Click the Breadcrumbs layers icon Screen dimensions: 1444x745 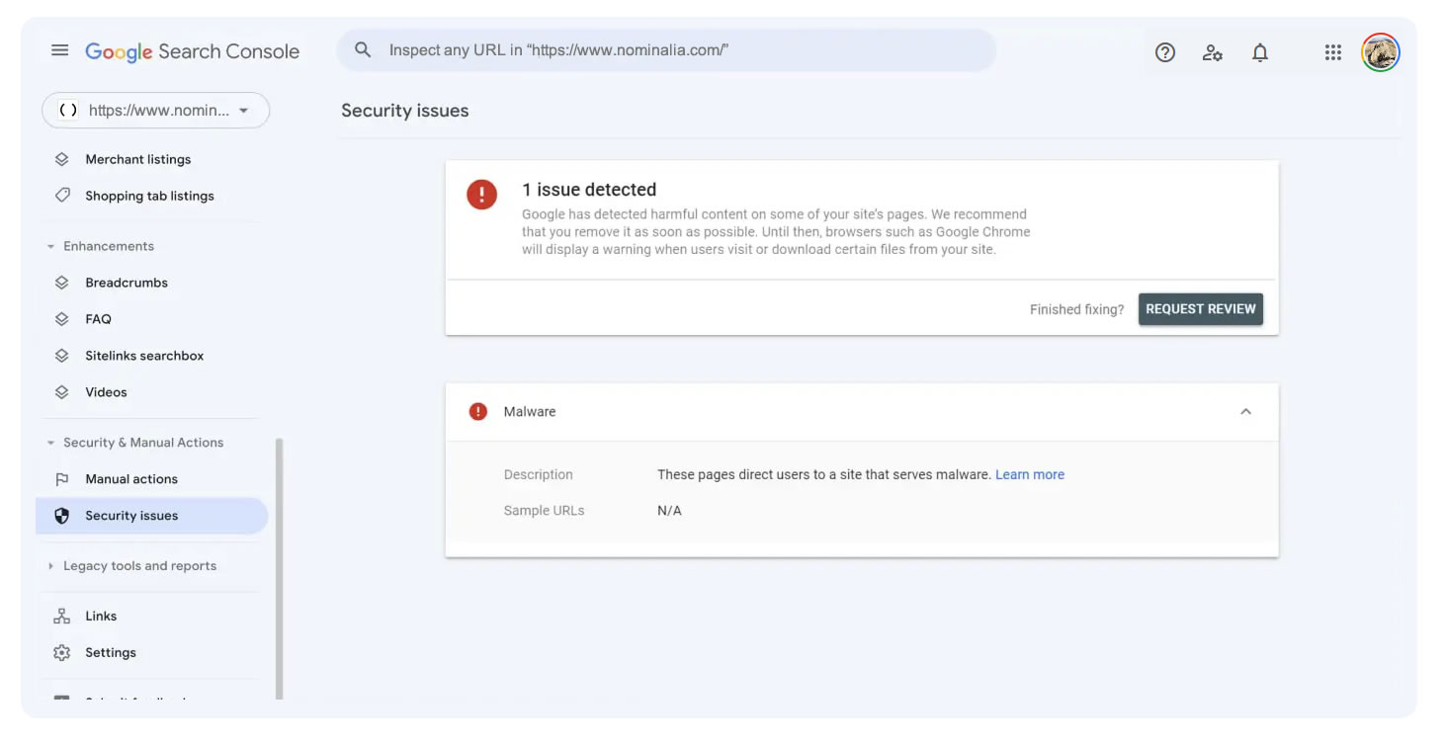62,283
